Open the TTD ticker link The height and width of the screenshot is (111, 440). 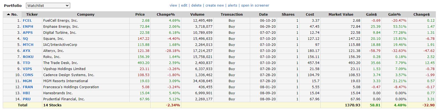(26, 63)
